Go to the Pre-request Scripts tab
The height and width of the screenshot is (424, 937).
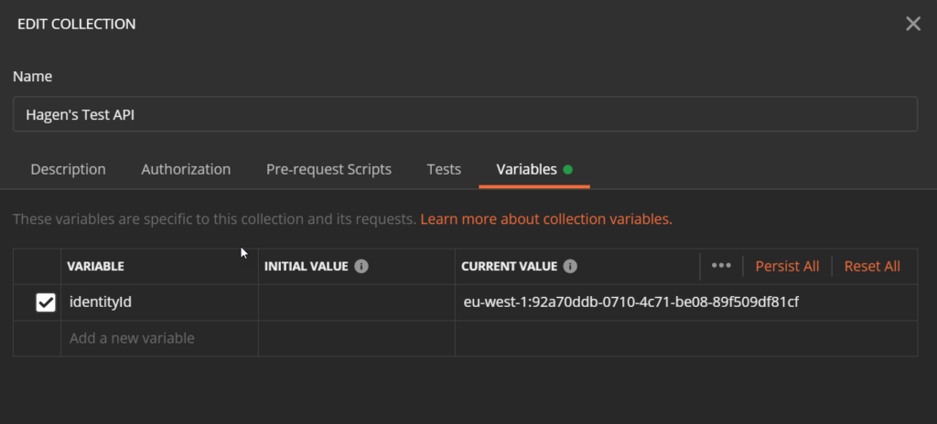[x=328, y=169]
